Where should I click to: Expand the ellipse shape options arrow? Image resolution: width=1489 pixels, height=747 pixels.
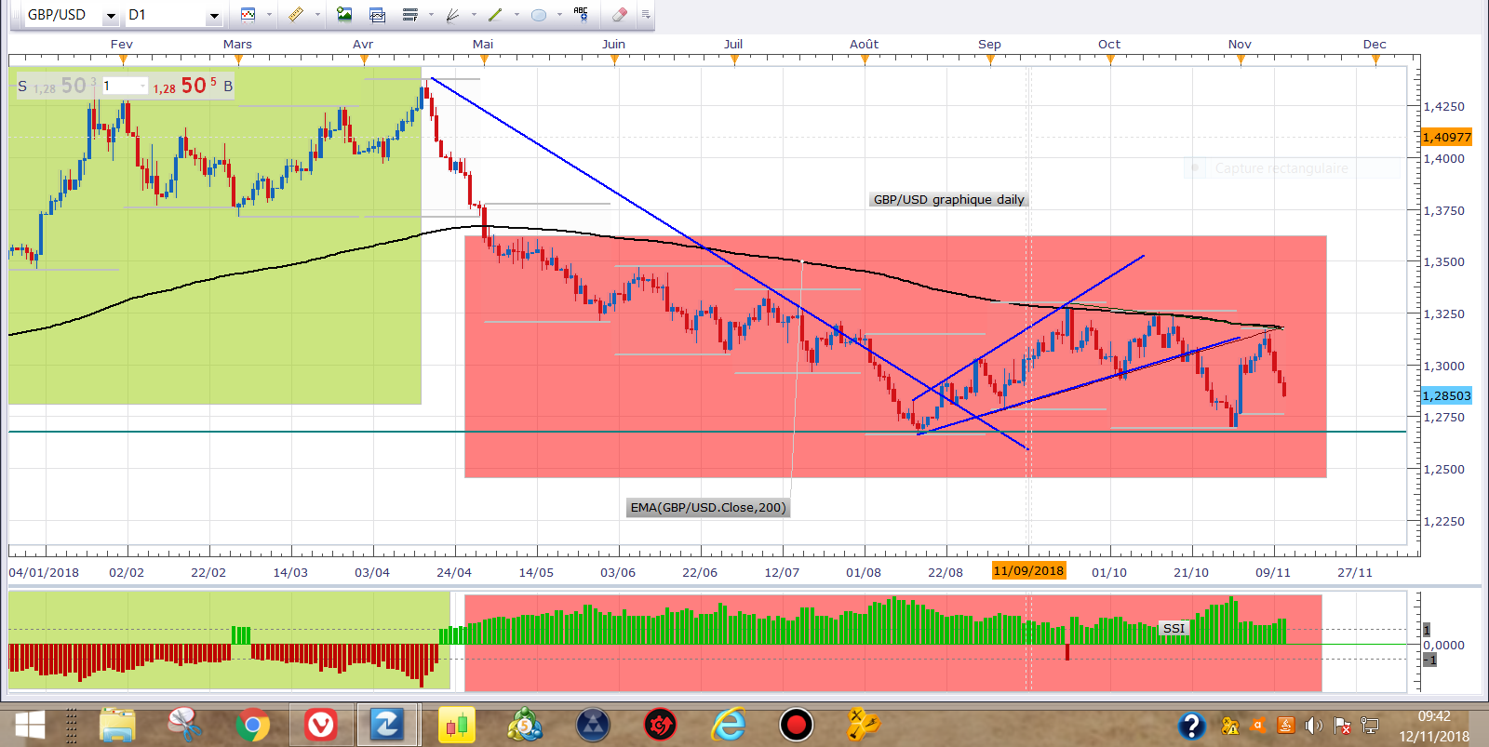[559, 15]
